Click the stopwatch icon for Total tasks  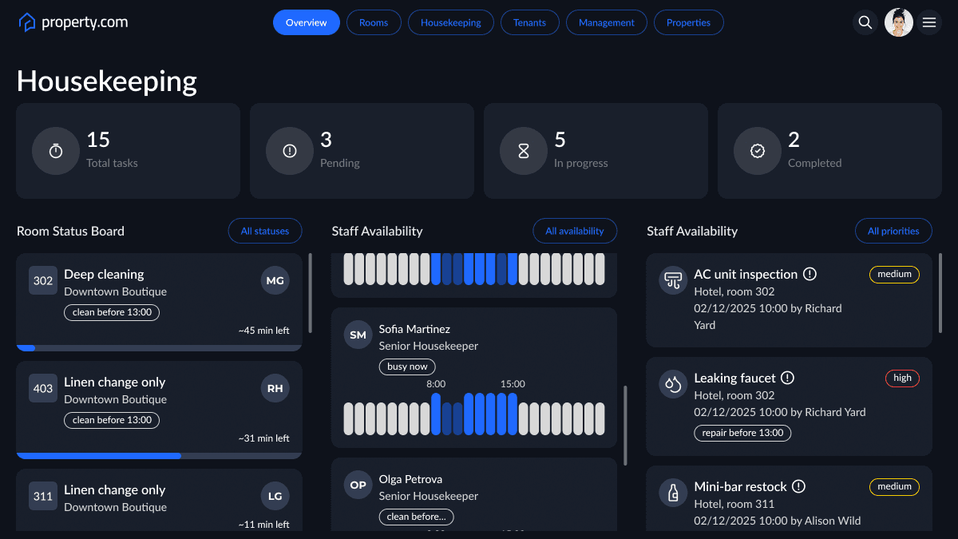[x=56, y=151]
